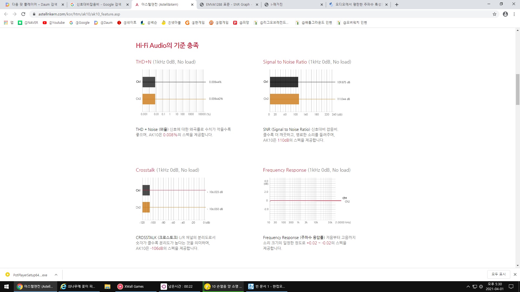Click the Frequency Response chart heading
Screen dimensions: 520x292
[x=307, y=170]
